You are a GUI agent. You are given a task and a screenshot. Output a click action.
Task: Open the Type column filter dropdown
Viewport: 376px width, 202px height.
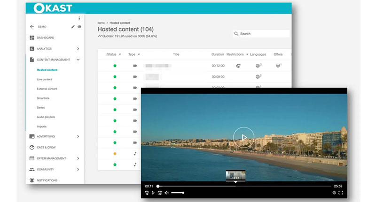point(139,54)
